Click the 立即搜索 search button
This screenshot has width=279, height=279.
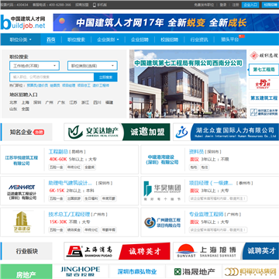click(105, 77)
